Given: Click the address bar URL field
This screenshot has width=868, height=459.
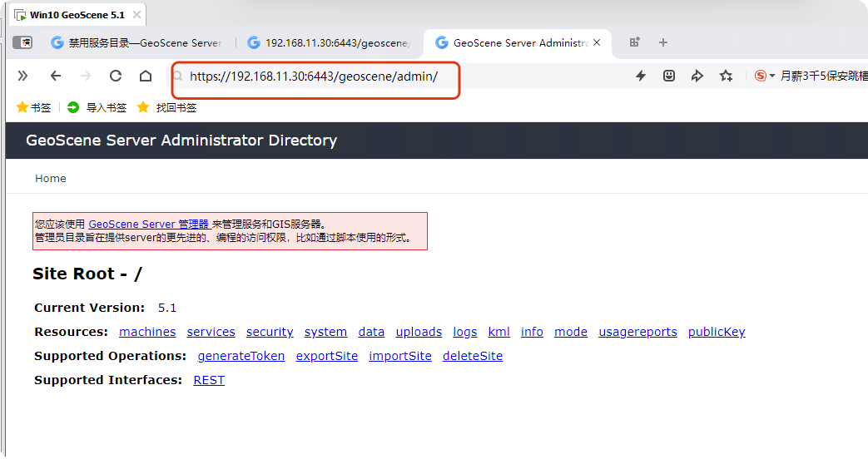Looking at the screenshot, I should pos(314,76).
